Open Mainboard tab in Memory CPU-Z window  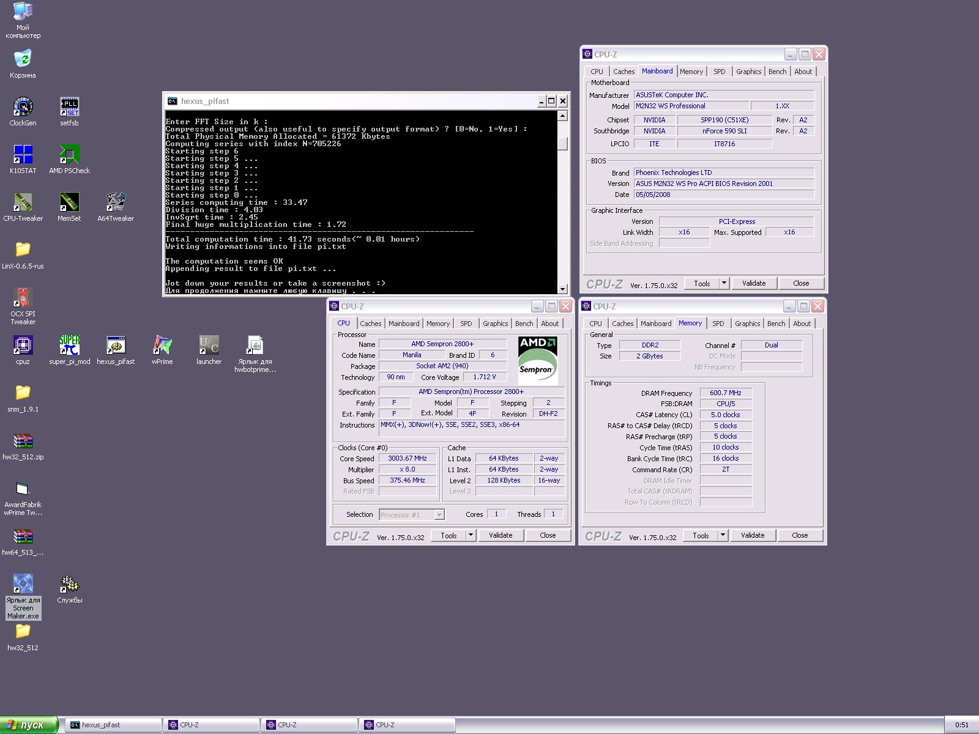pos(656,324)
